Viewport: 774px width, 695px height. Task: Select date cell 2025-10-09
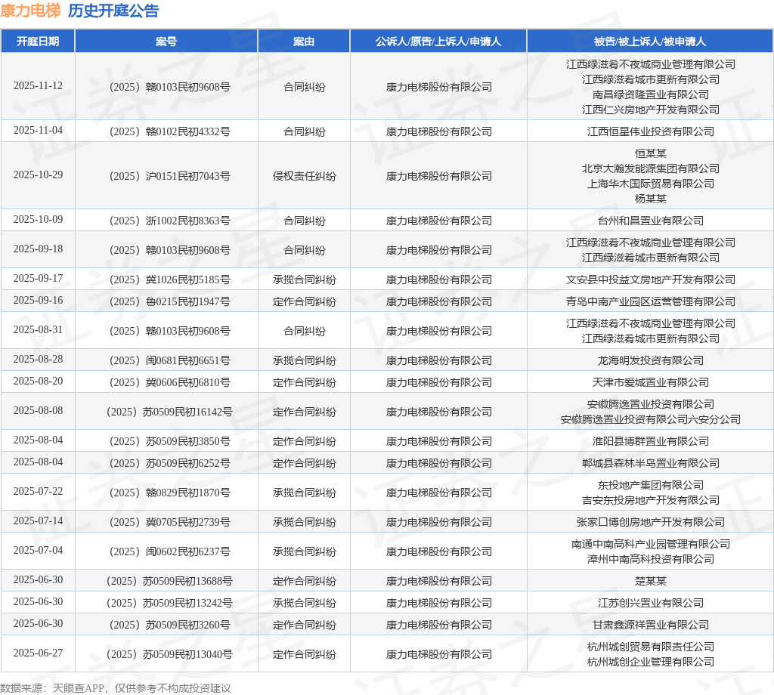point(38,220)
